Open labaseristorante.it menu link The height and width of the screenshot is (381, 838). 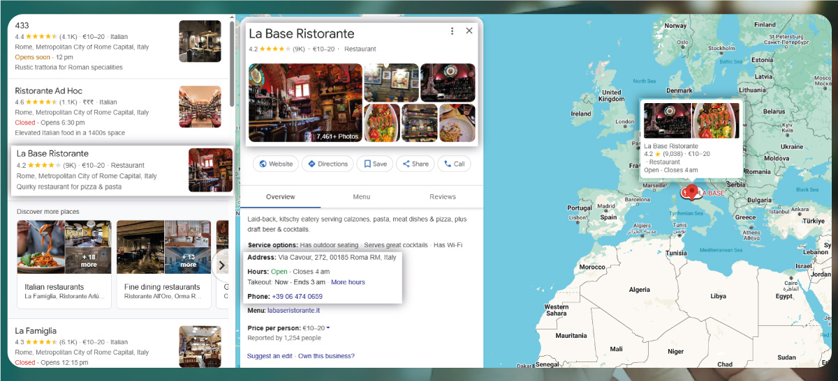point(293,311)
